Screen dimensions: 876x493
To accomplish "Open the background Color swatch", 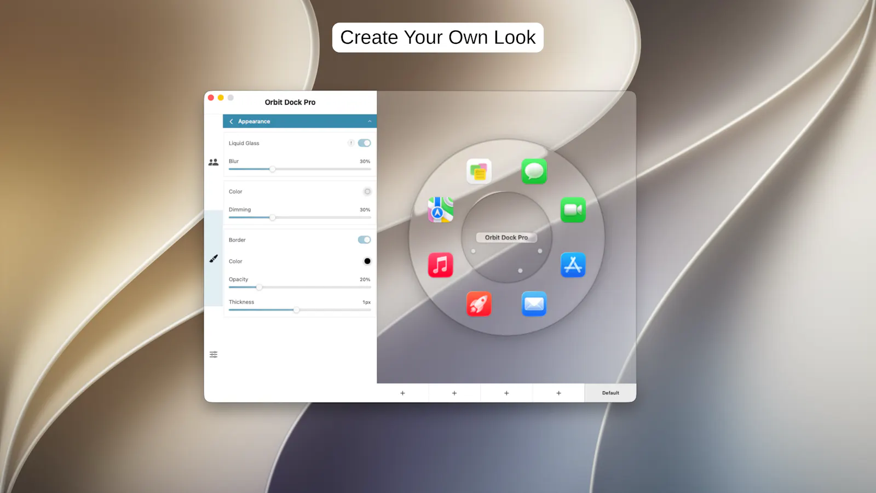I will pos(367,192).
